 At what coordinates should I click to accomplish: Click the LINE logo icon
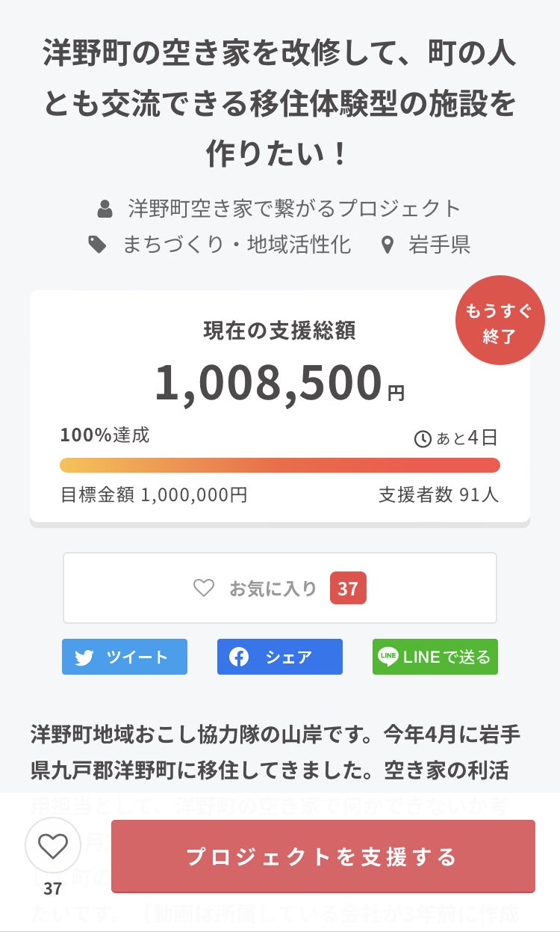coord(388,657)
